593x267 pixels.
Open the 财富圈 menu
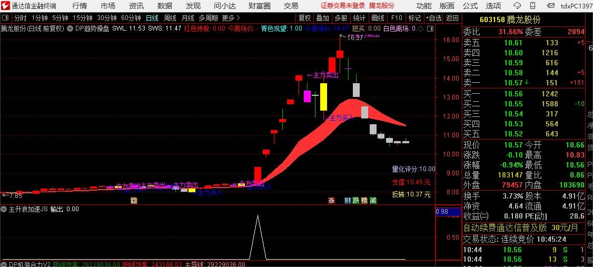coord(260,6)
